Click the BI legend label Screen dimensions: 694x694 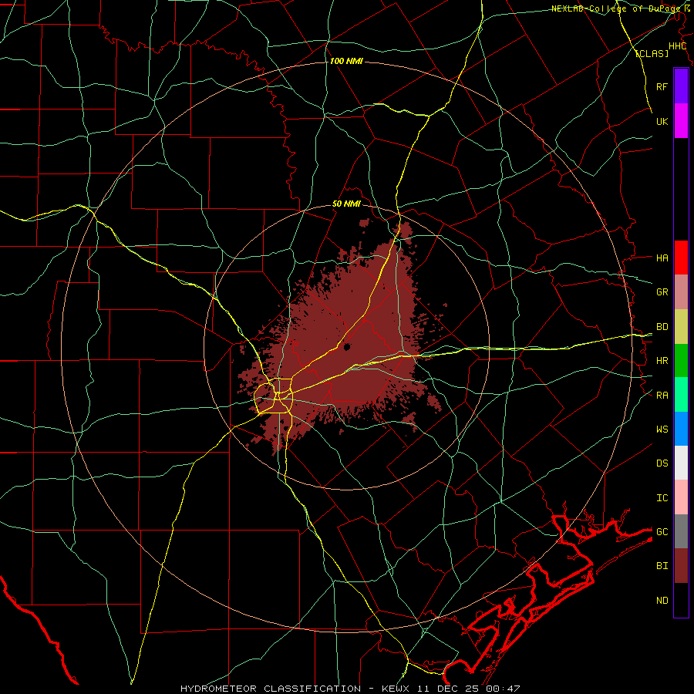click(662, 566)
